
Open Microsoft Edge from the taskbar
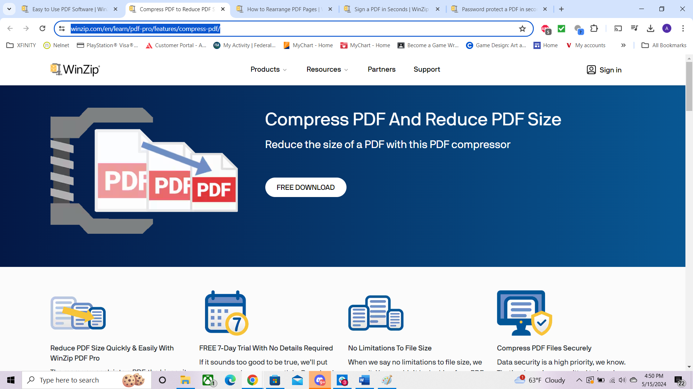point(230,380)
